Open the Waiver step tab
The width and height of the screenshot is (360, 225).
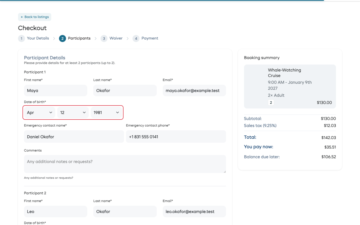click(116, 38)
